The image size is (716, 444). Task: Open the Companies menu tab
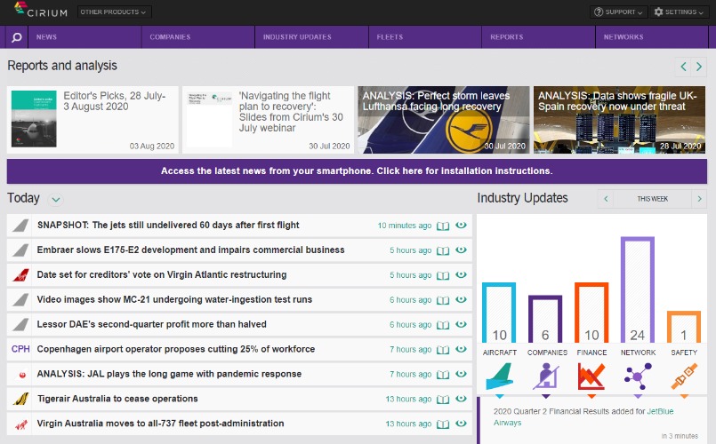pyautogui.click(x=198, y=37)
